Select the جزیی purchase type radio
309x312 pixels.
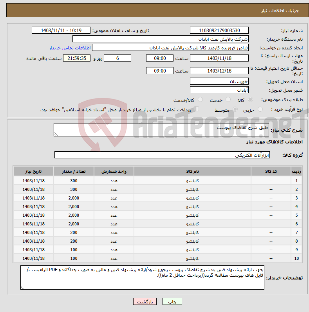coord(260,109)
